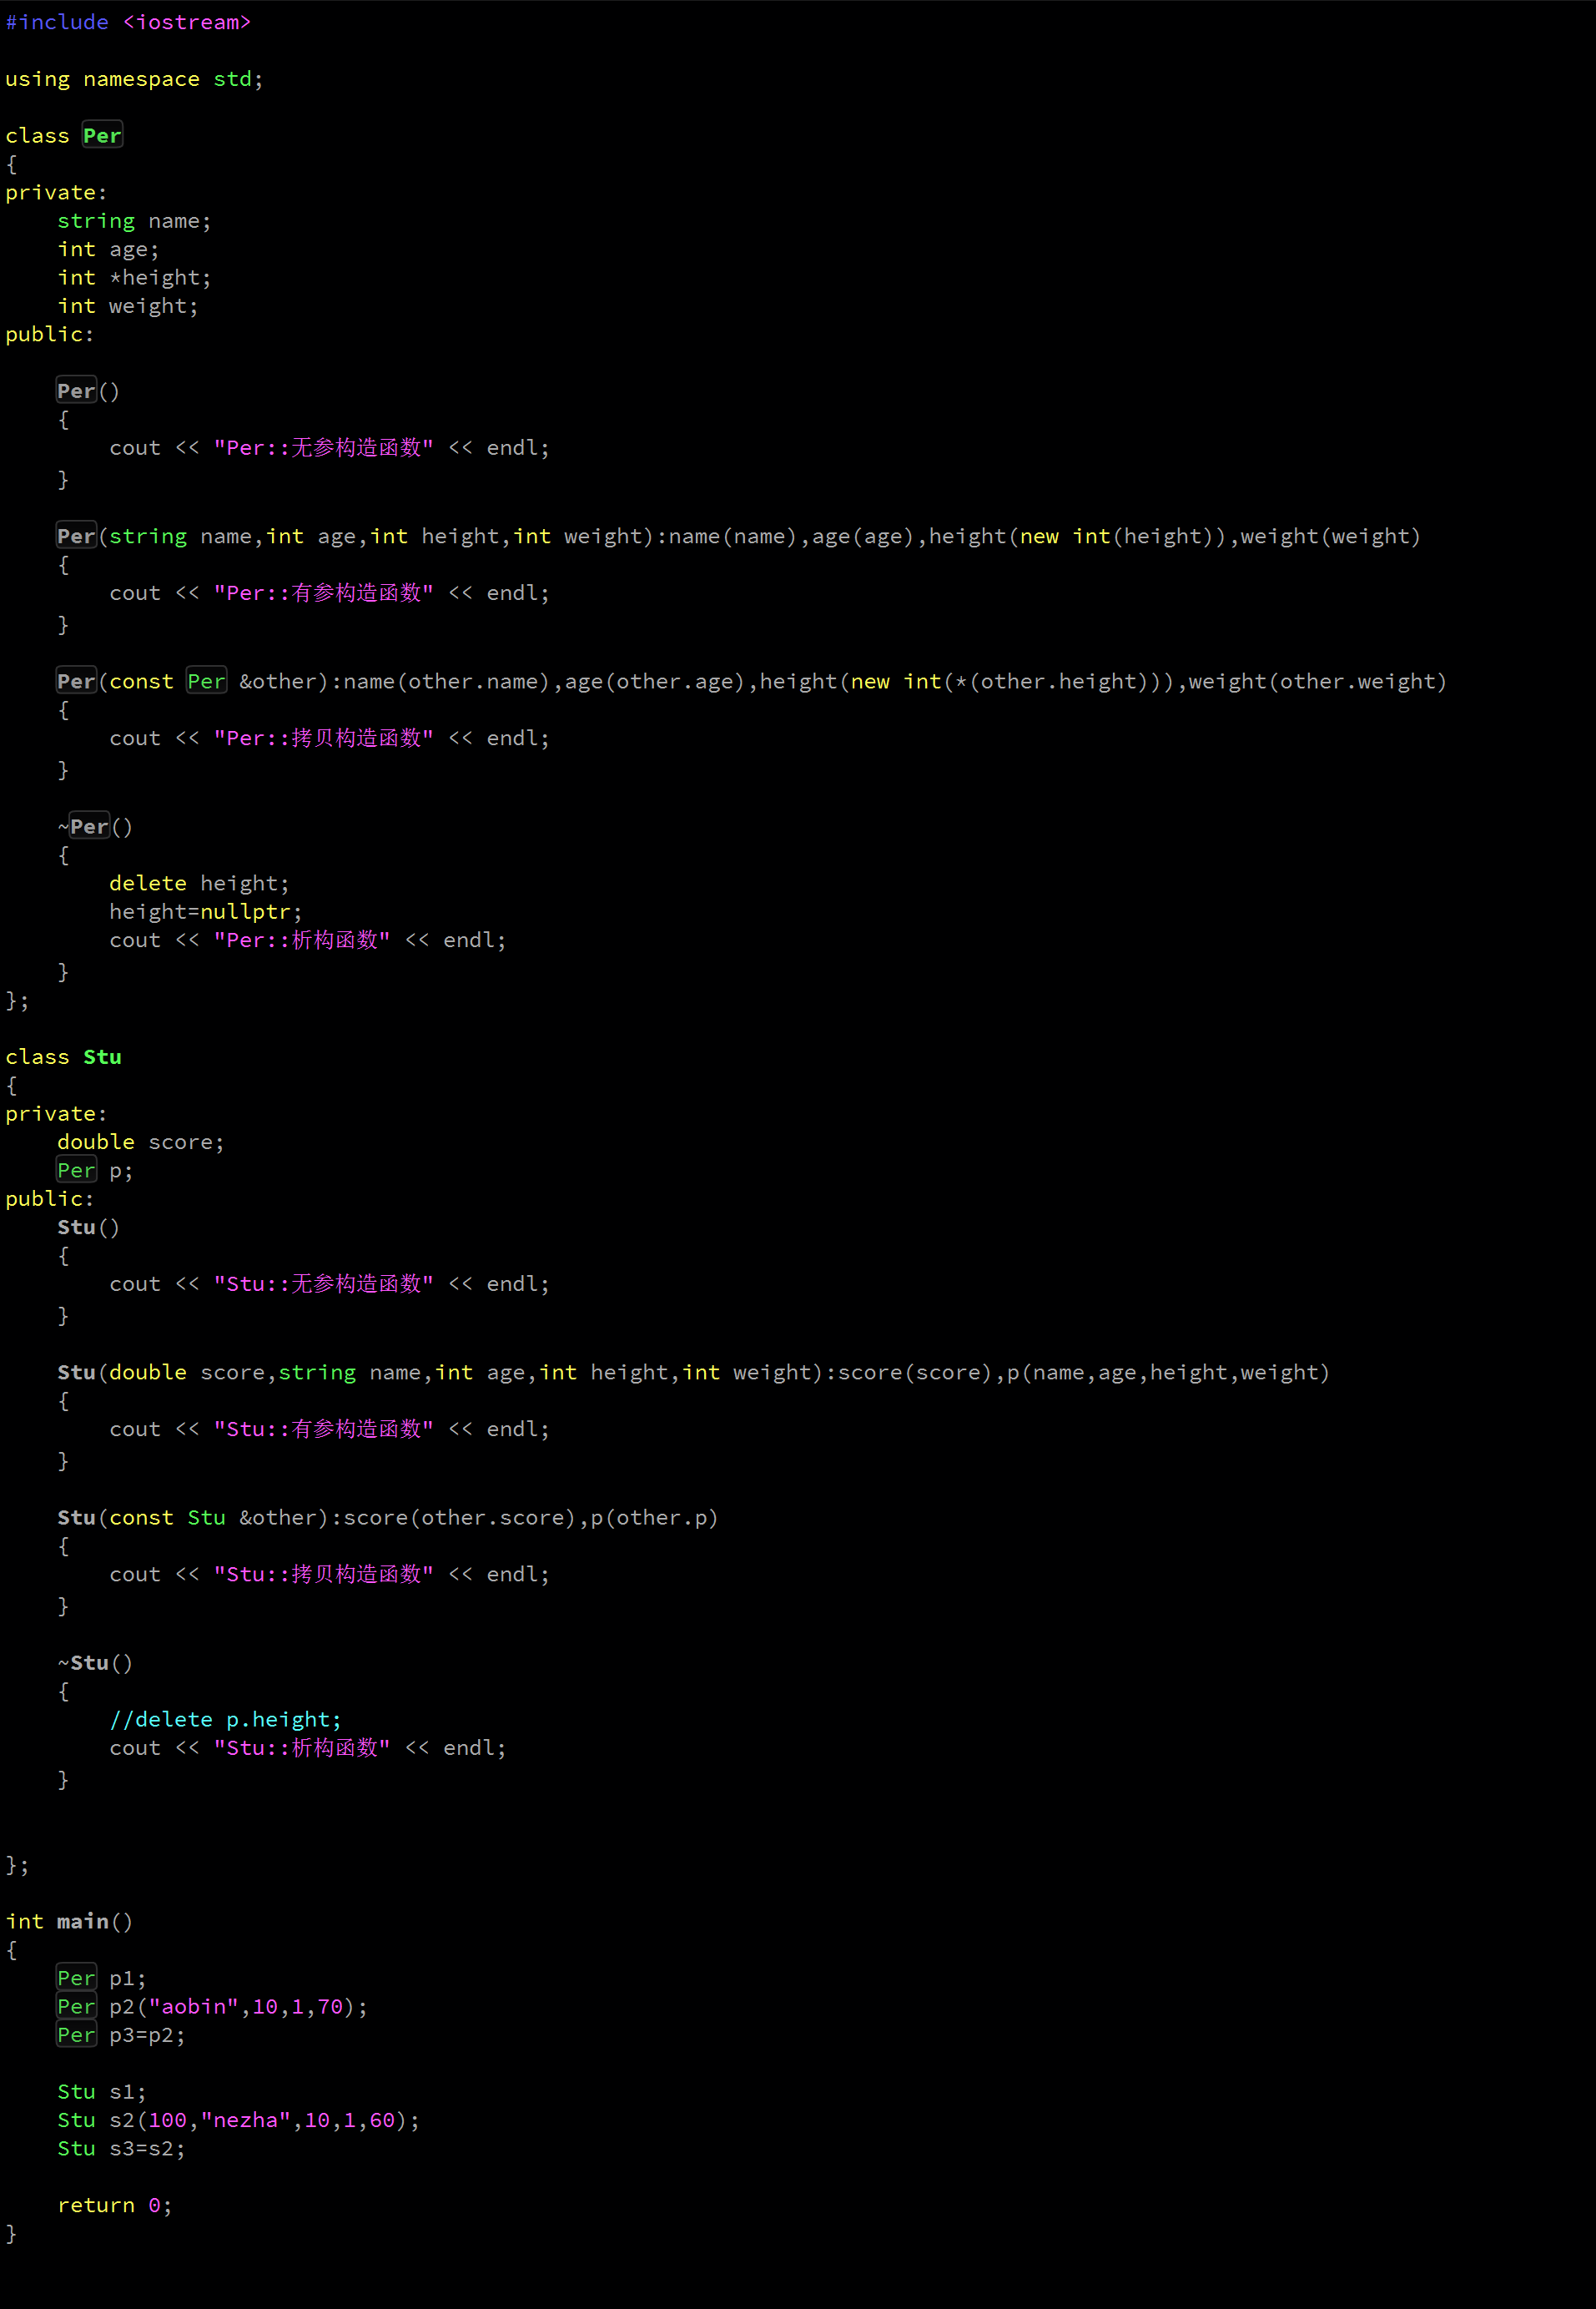Viewport: 1596px width, 2309px height.
Task: Click 'int weight;' member in Per
Action: click(128, 306)
